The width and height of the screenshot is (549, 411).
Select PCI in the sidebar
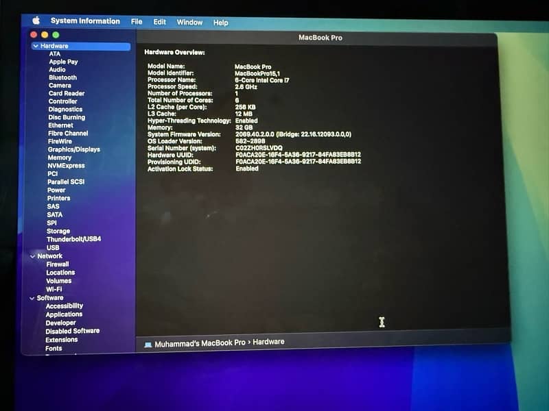(x=53, y=174)
